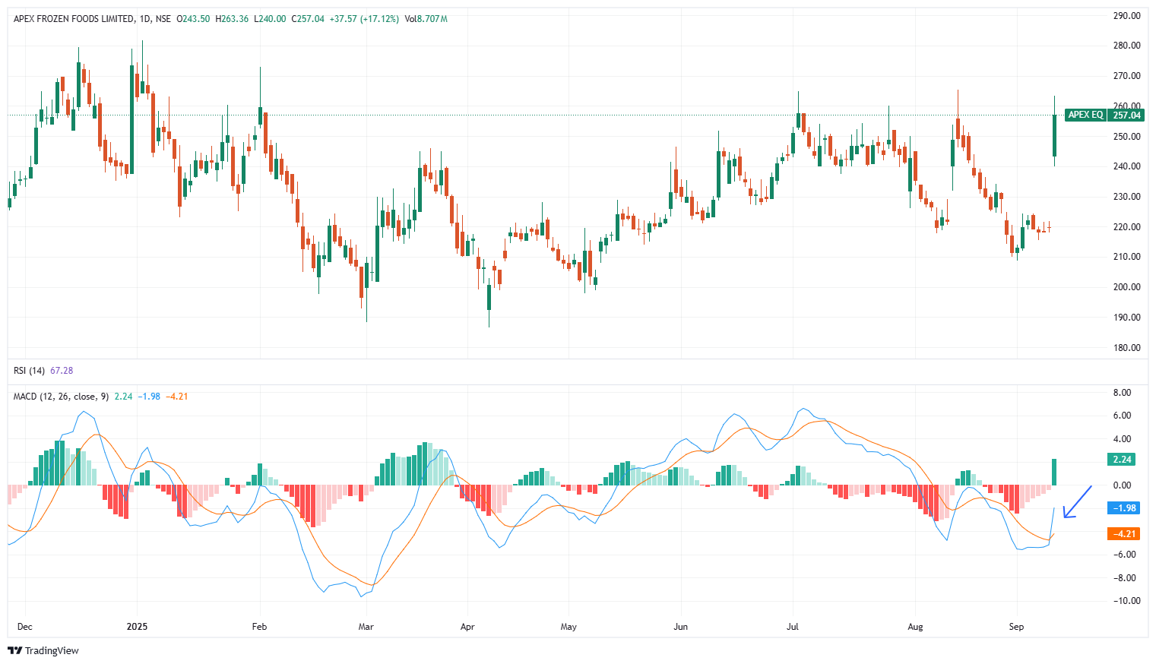Click the -8.00 MACD axis label
This screenshot has width=1156, height=664.
click(1123, 578)
